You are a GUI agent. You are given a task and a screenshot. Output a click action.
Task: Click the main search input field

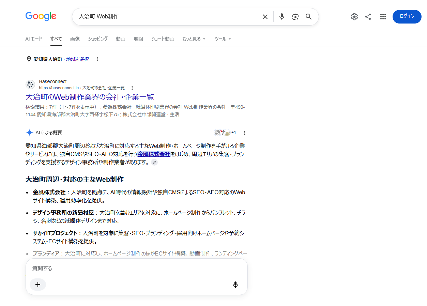click(x=167, y=17)
